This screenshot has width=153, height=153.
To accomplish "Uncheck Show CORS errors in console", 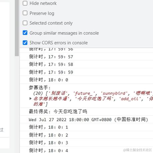I will click(x=25, y=43).
